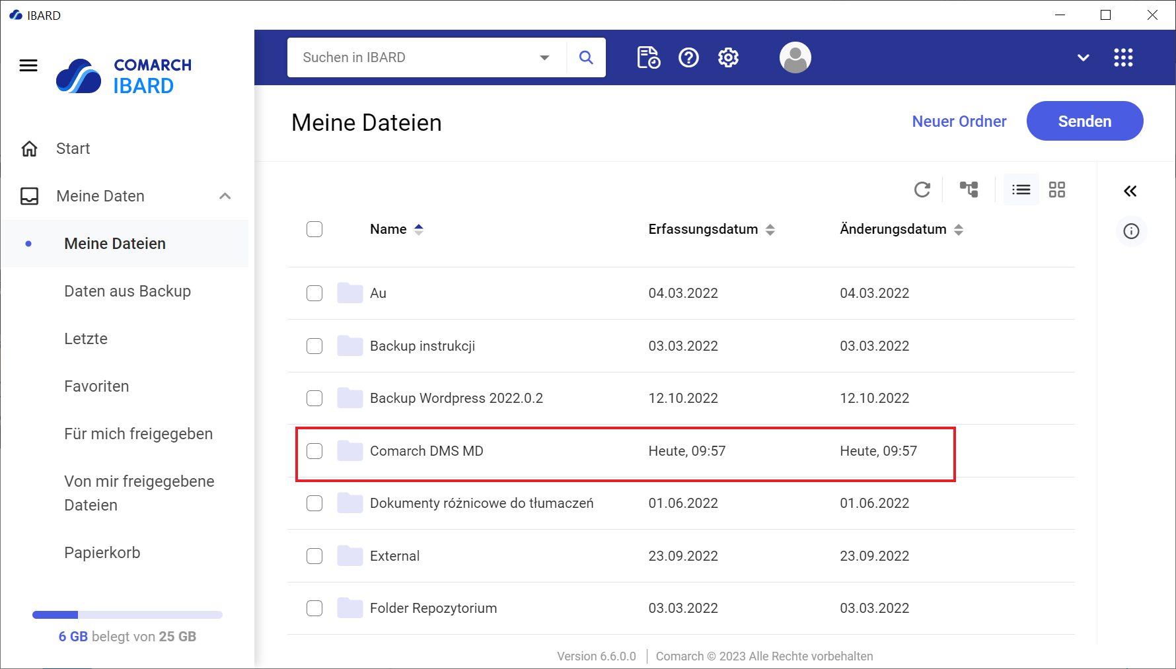Switch to grid tile view
The width and height of the screenshot is (1176, 669).
pos(1057,190)
